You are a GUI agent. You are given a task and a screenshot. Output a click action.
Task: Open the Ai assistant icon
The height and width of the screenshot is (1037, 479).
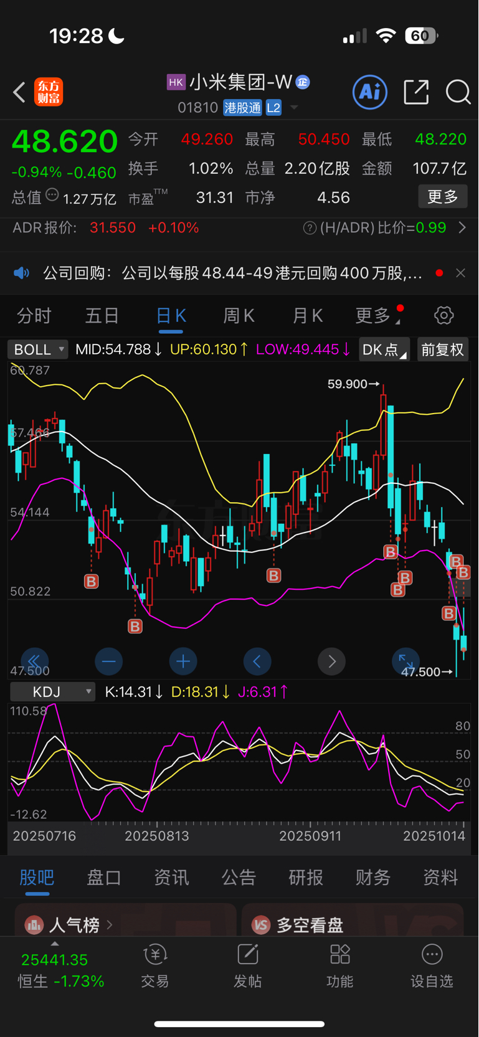370,92
